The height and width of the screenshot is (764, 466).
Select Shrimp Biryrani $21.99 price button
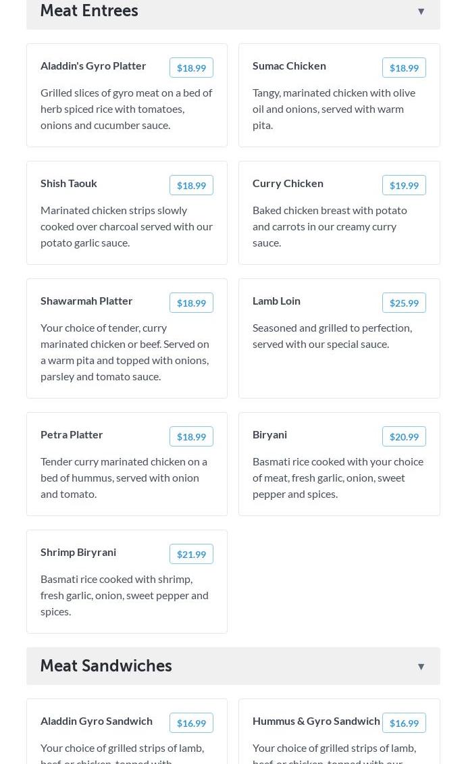(x=191, y=554)
